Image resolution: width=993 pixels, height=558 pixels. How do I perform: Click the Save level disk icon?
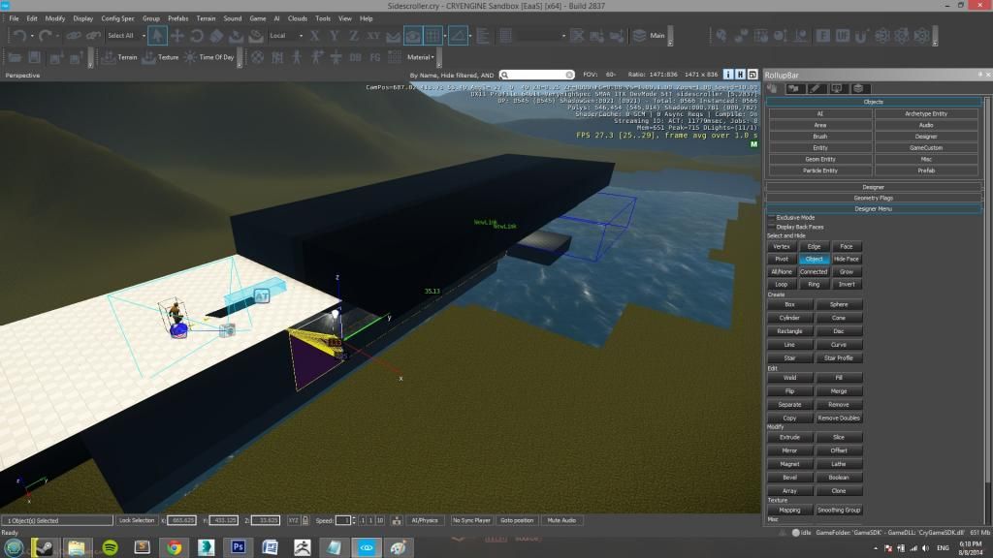34,57
